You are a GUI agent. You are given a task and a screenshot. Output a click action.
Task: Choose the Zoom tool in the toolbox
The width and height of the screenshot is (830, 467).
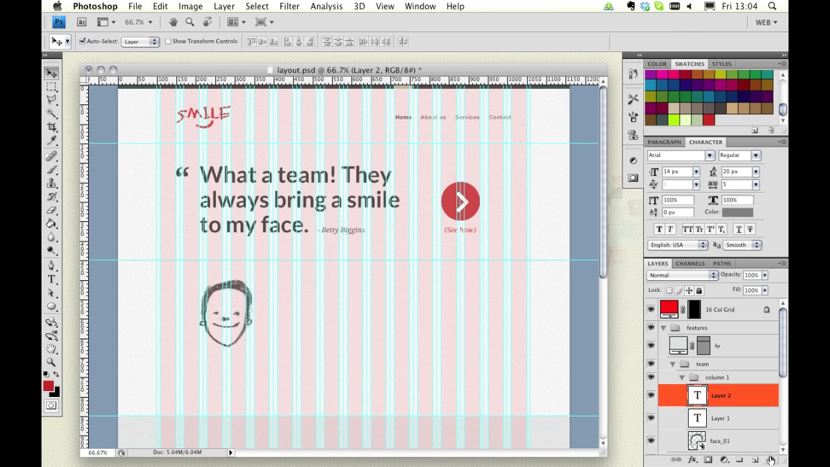(x=52, y=362)
